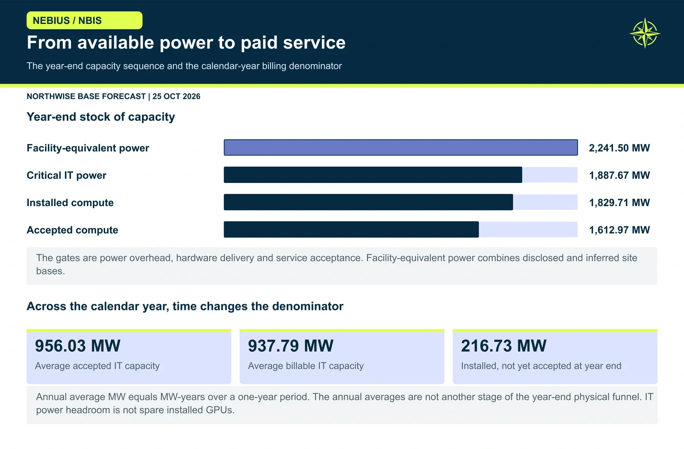
Task: Click the 'Critical IT power' row label
Action: (x=66, y=175)
